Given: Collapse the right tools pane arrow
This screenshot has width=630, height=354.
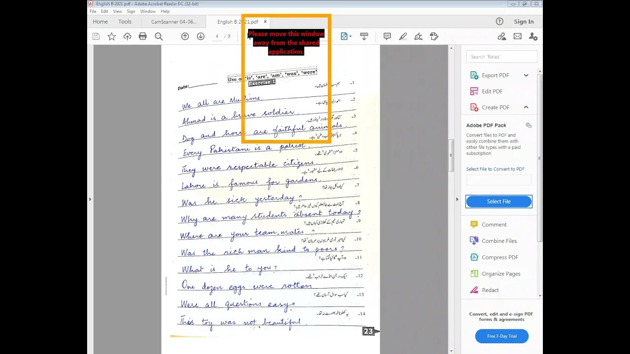Looking at the screenshot, I should pyautogui.click(x=457, y=199).
